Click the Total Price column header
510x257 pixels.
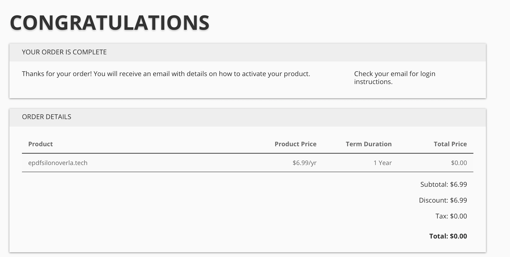tap(450, 144)
